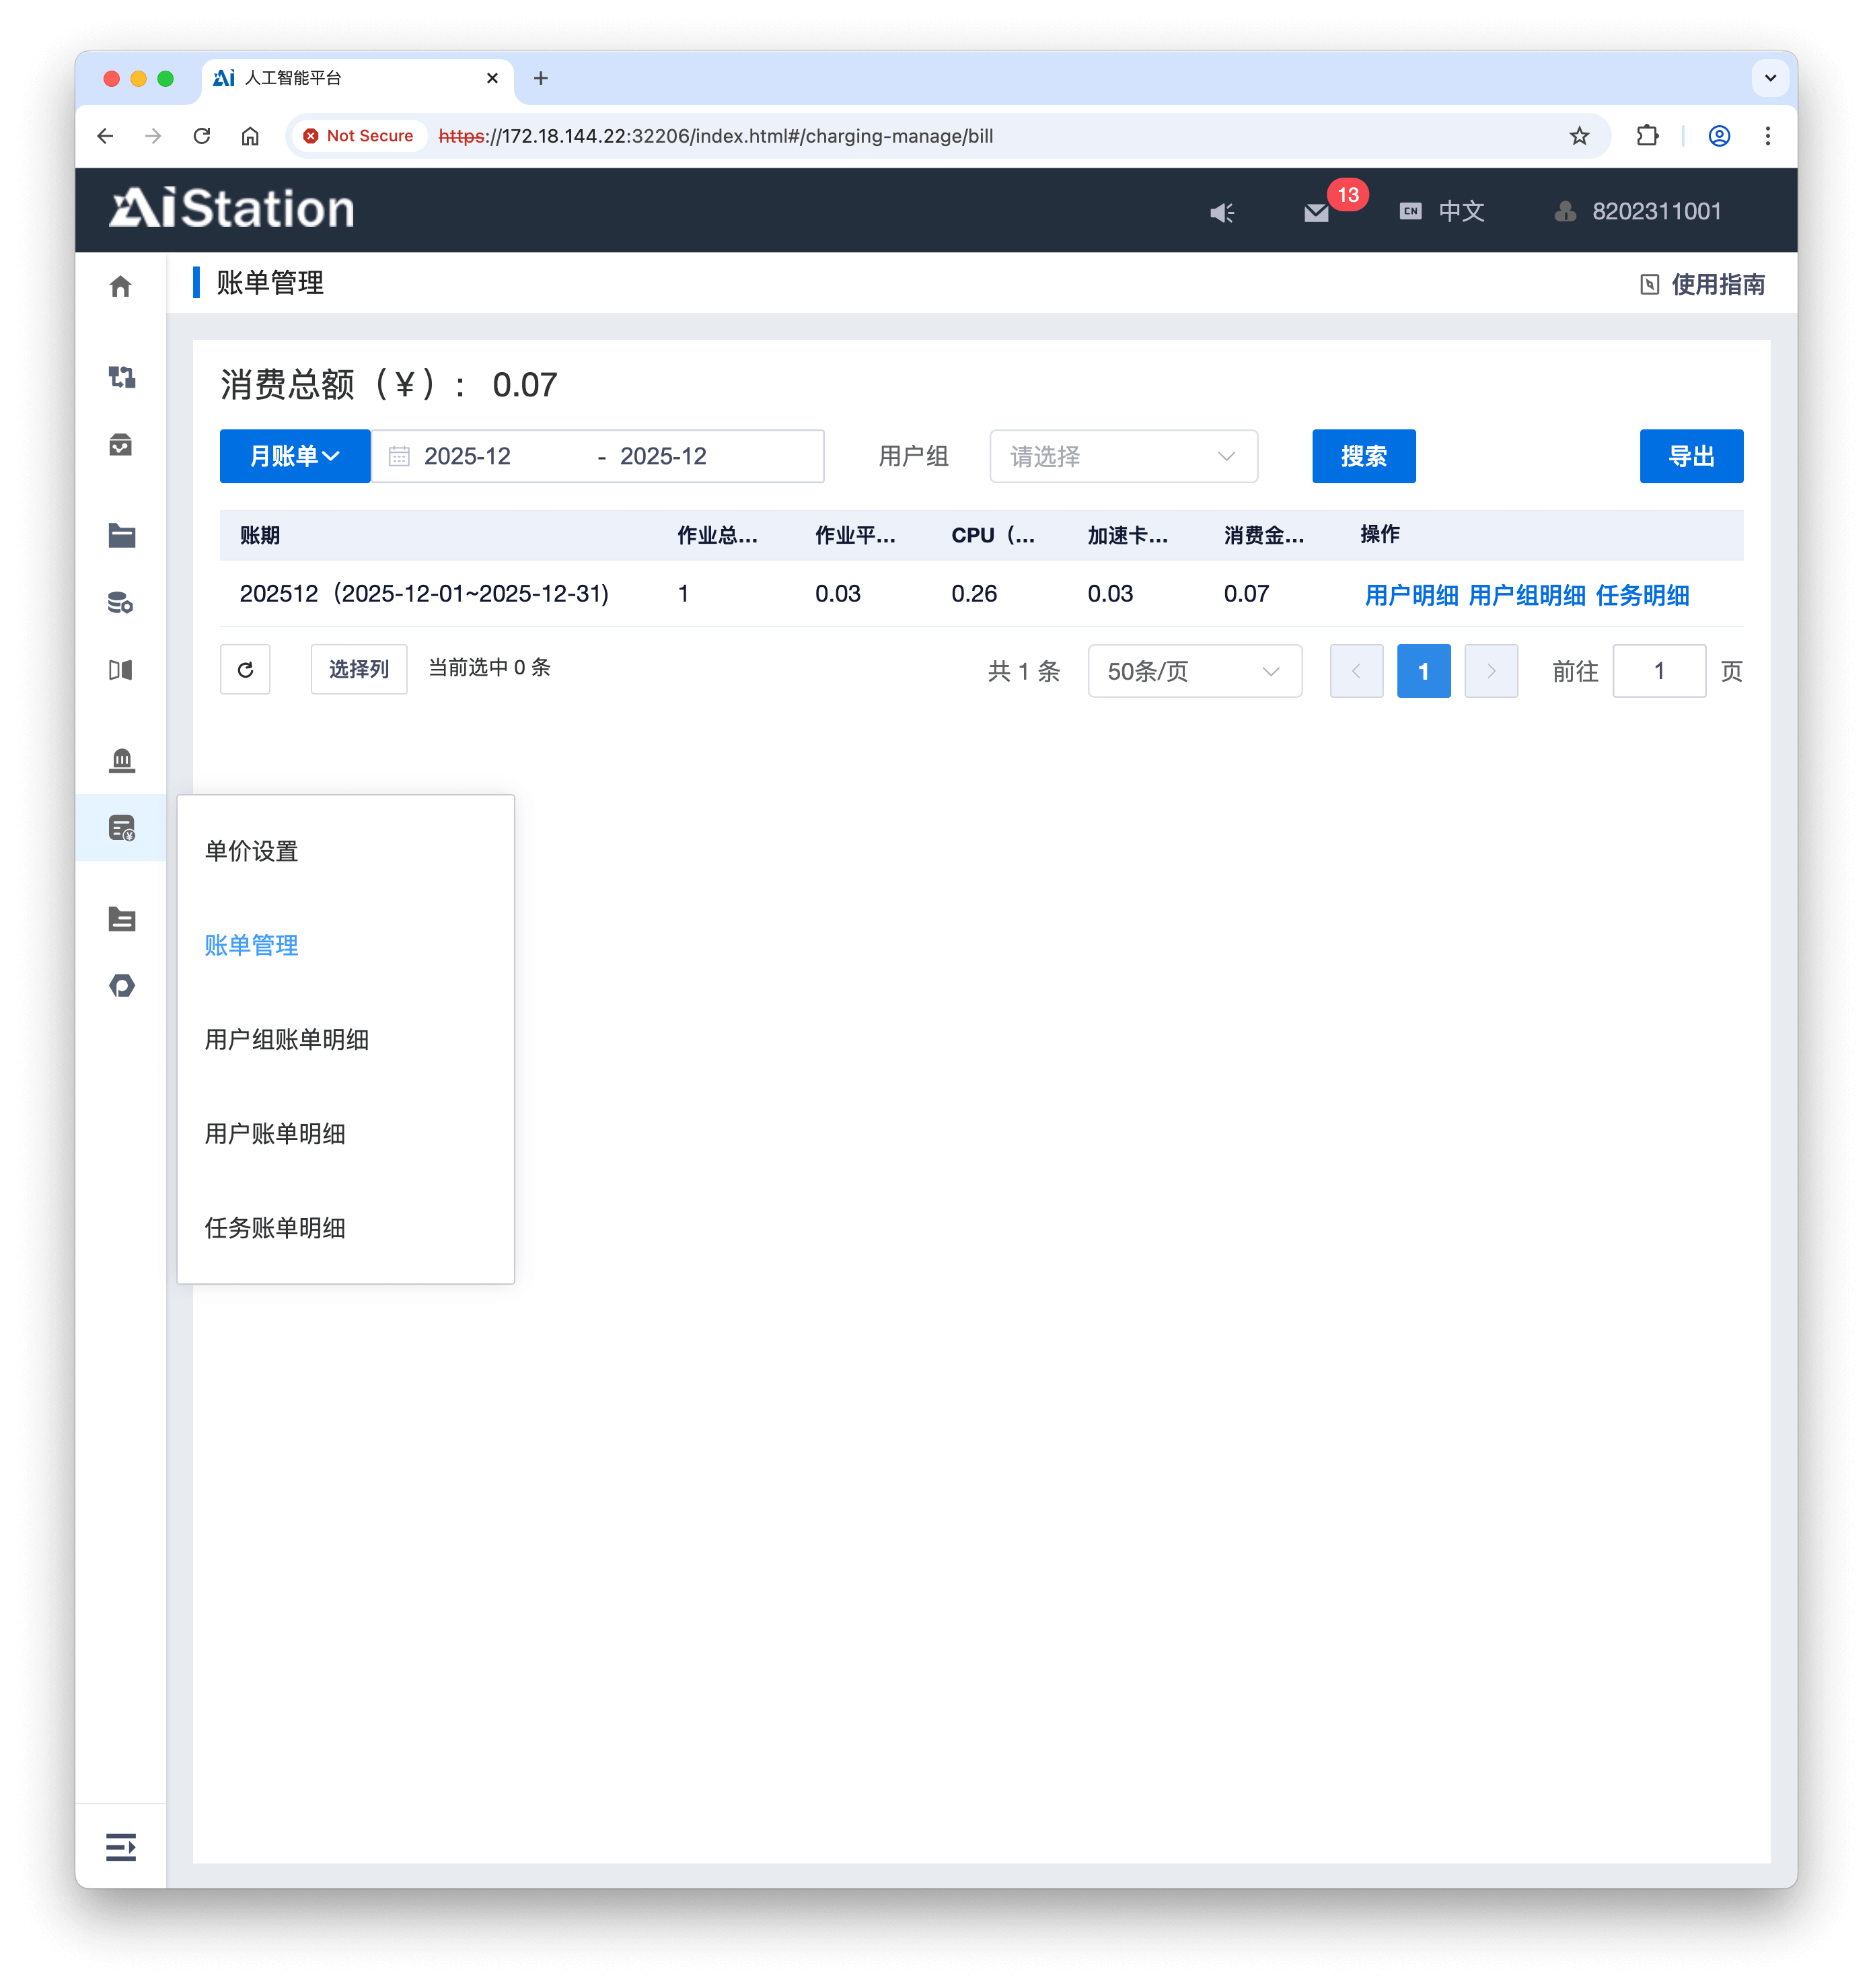Click the table refresh icon button
The image size is (1873, 1988).
[245, 670]
